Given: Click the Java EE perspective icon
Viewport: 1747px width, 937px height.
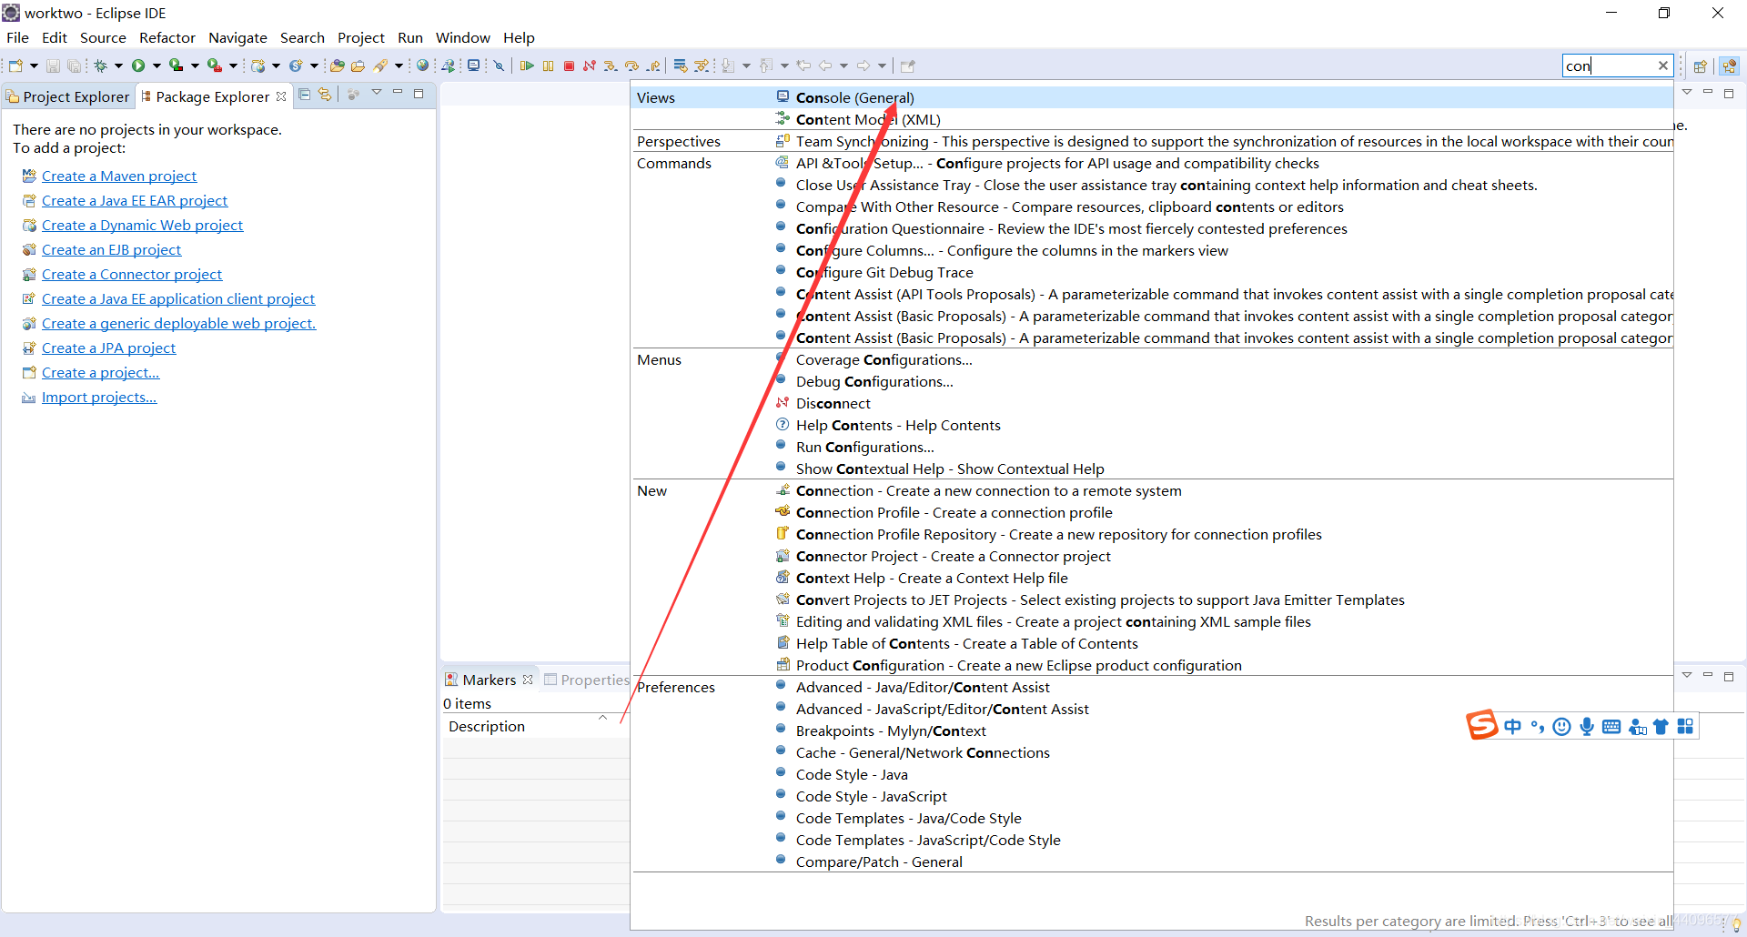Looking at the screenshot, I should (1730, 65).
